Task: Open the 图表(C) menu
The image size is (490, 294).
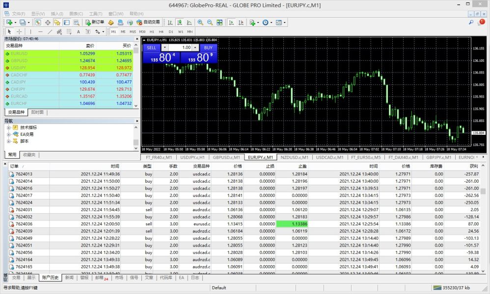Action: 76,14
